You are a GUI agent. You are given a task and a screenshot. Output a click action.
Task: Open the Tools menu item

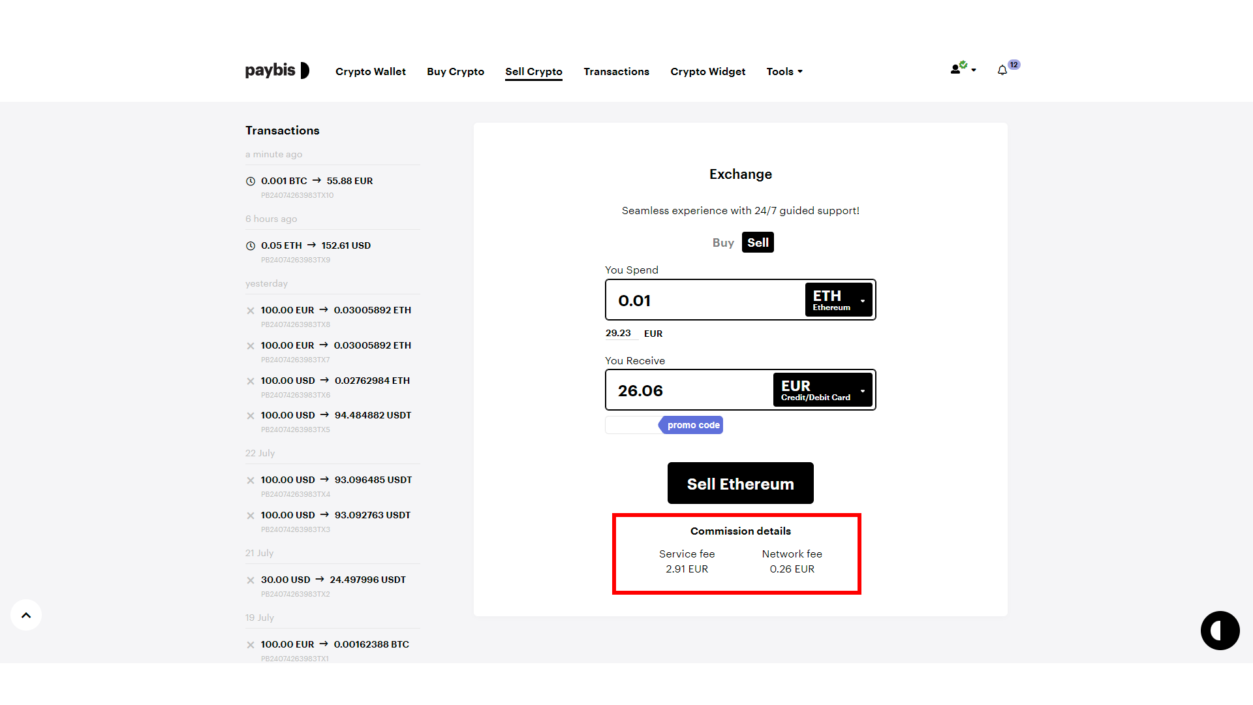783,71
